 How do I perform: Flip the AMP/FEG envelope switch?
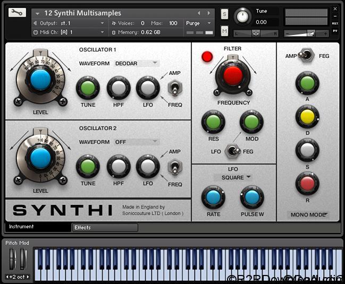click(x=307, y=56)
